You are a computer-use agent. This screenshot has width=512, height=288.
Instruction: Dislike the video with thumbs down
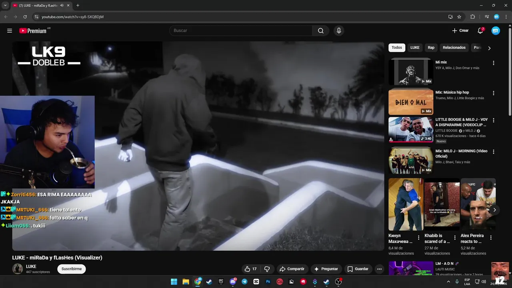pyautogui.click(x=267, y=269)
